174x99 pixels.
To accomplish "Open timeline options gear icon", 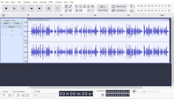I will coord(3,15).
